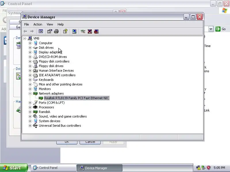The width and height of the screenshot is (230, 172).
Task: Expand Ports (COM & LPT) node
Action: [x=30, y=103]
